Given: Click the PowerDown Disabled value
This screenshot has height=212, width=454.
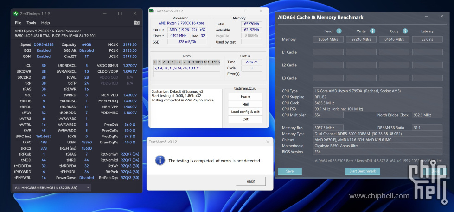Looking at the screenshot, I should click(x=86, y=178).
